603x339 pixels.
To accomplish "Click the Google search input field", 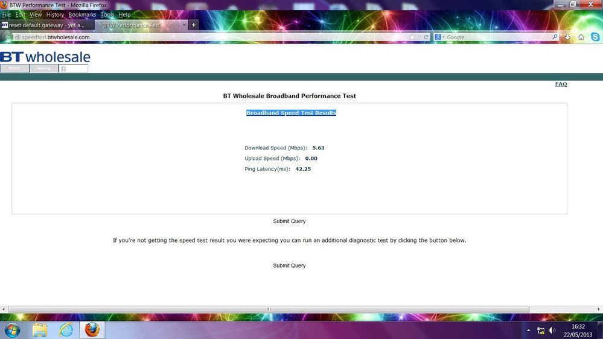I will click(498, 37).
